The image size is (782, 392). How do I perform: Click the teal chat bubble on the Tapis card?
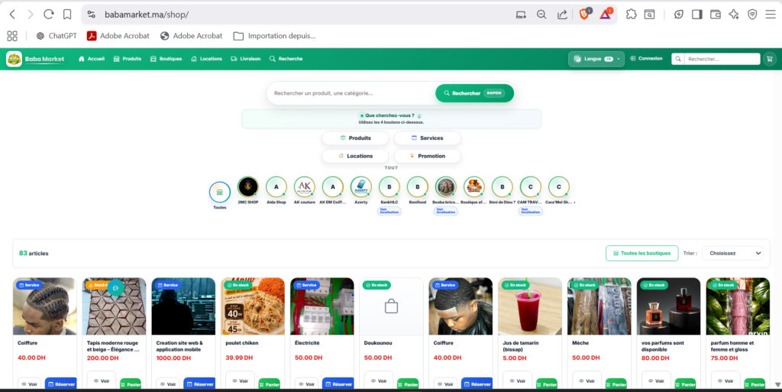[x=116, y=288]
